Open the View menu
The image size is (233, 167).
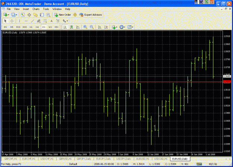click(17, 9)
